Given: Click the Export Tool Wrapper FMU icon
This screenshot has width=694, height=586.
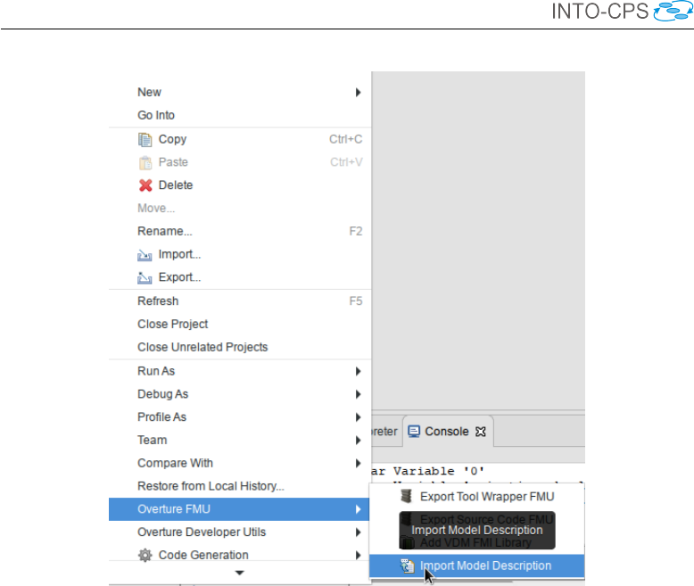Looking at the screenshot, I should 406,496.
